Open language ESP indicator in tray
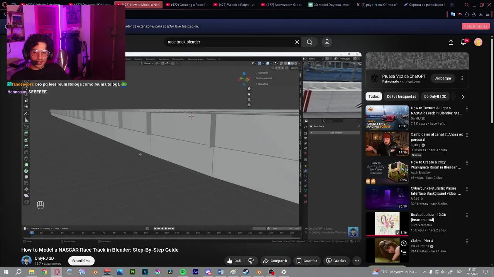The image size is (494, 277). [459, 272]
